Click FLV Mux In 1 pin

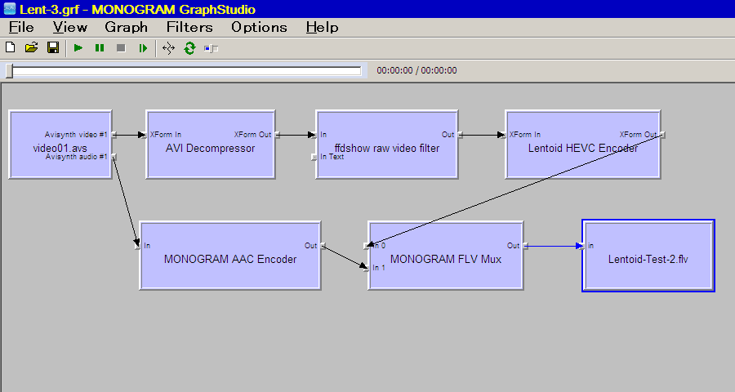[366, 268]
